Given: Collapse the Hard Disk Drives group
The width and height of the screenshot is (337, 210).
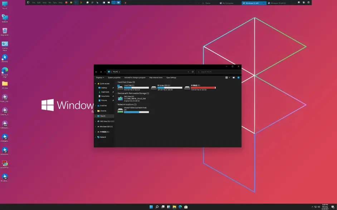Looking at the screenshot, I should tap(116, 82).
